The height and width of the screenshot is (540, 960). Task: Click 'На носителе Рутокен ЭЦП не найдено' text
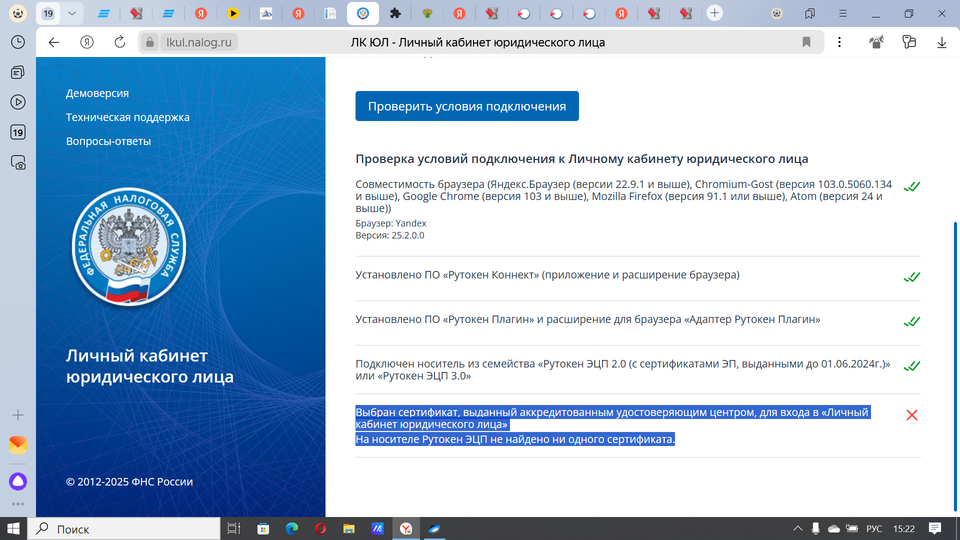coord(515,439)
